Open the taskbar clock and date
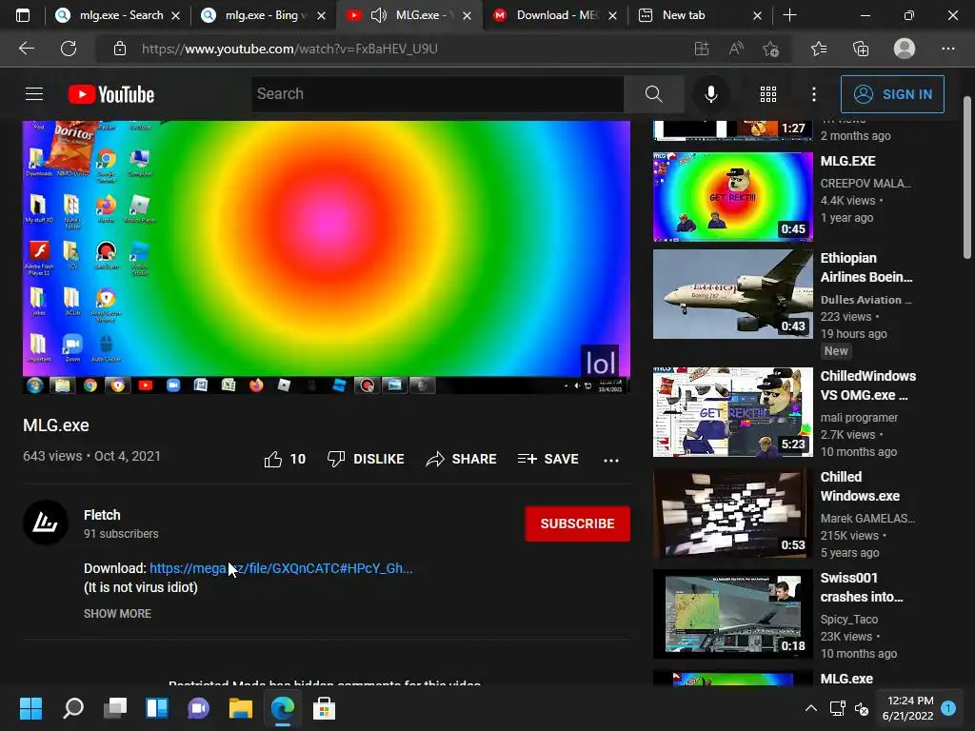 coord(907,708)
